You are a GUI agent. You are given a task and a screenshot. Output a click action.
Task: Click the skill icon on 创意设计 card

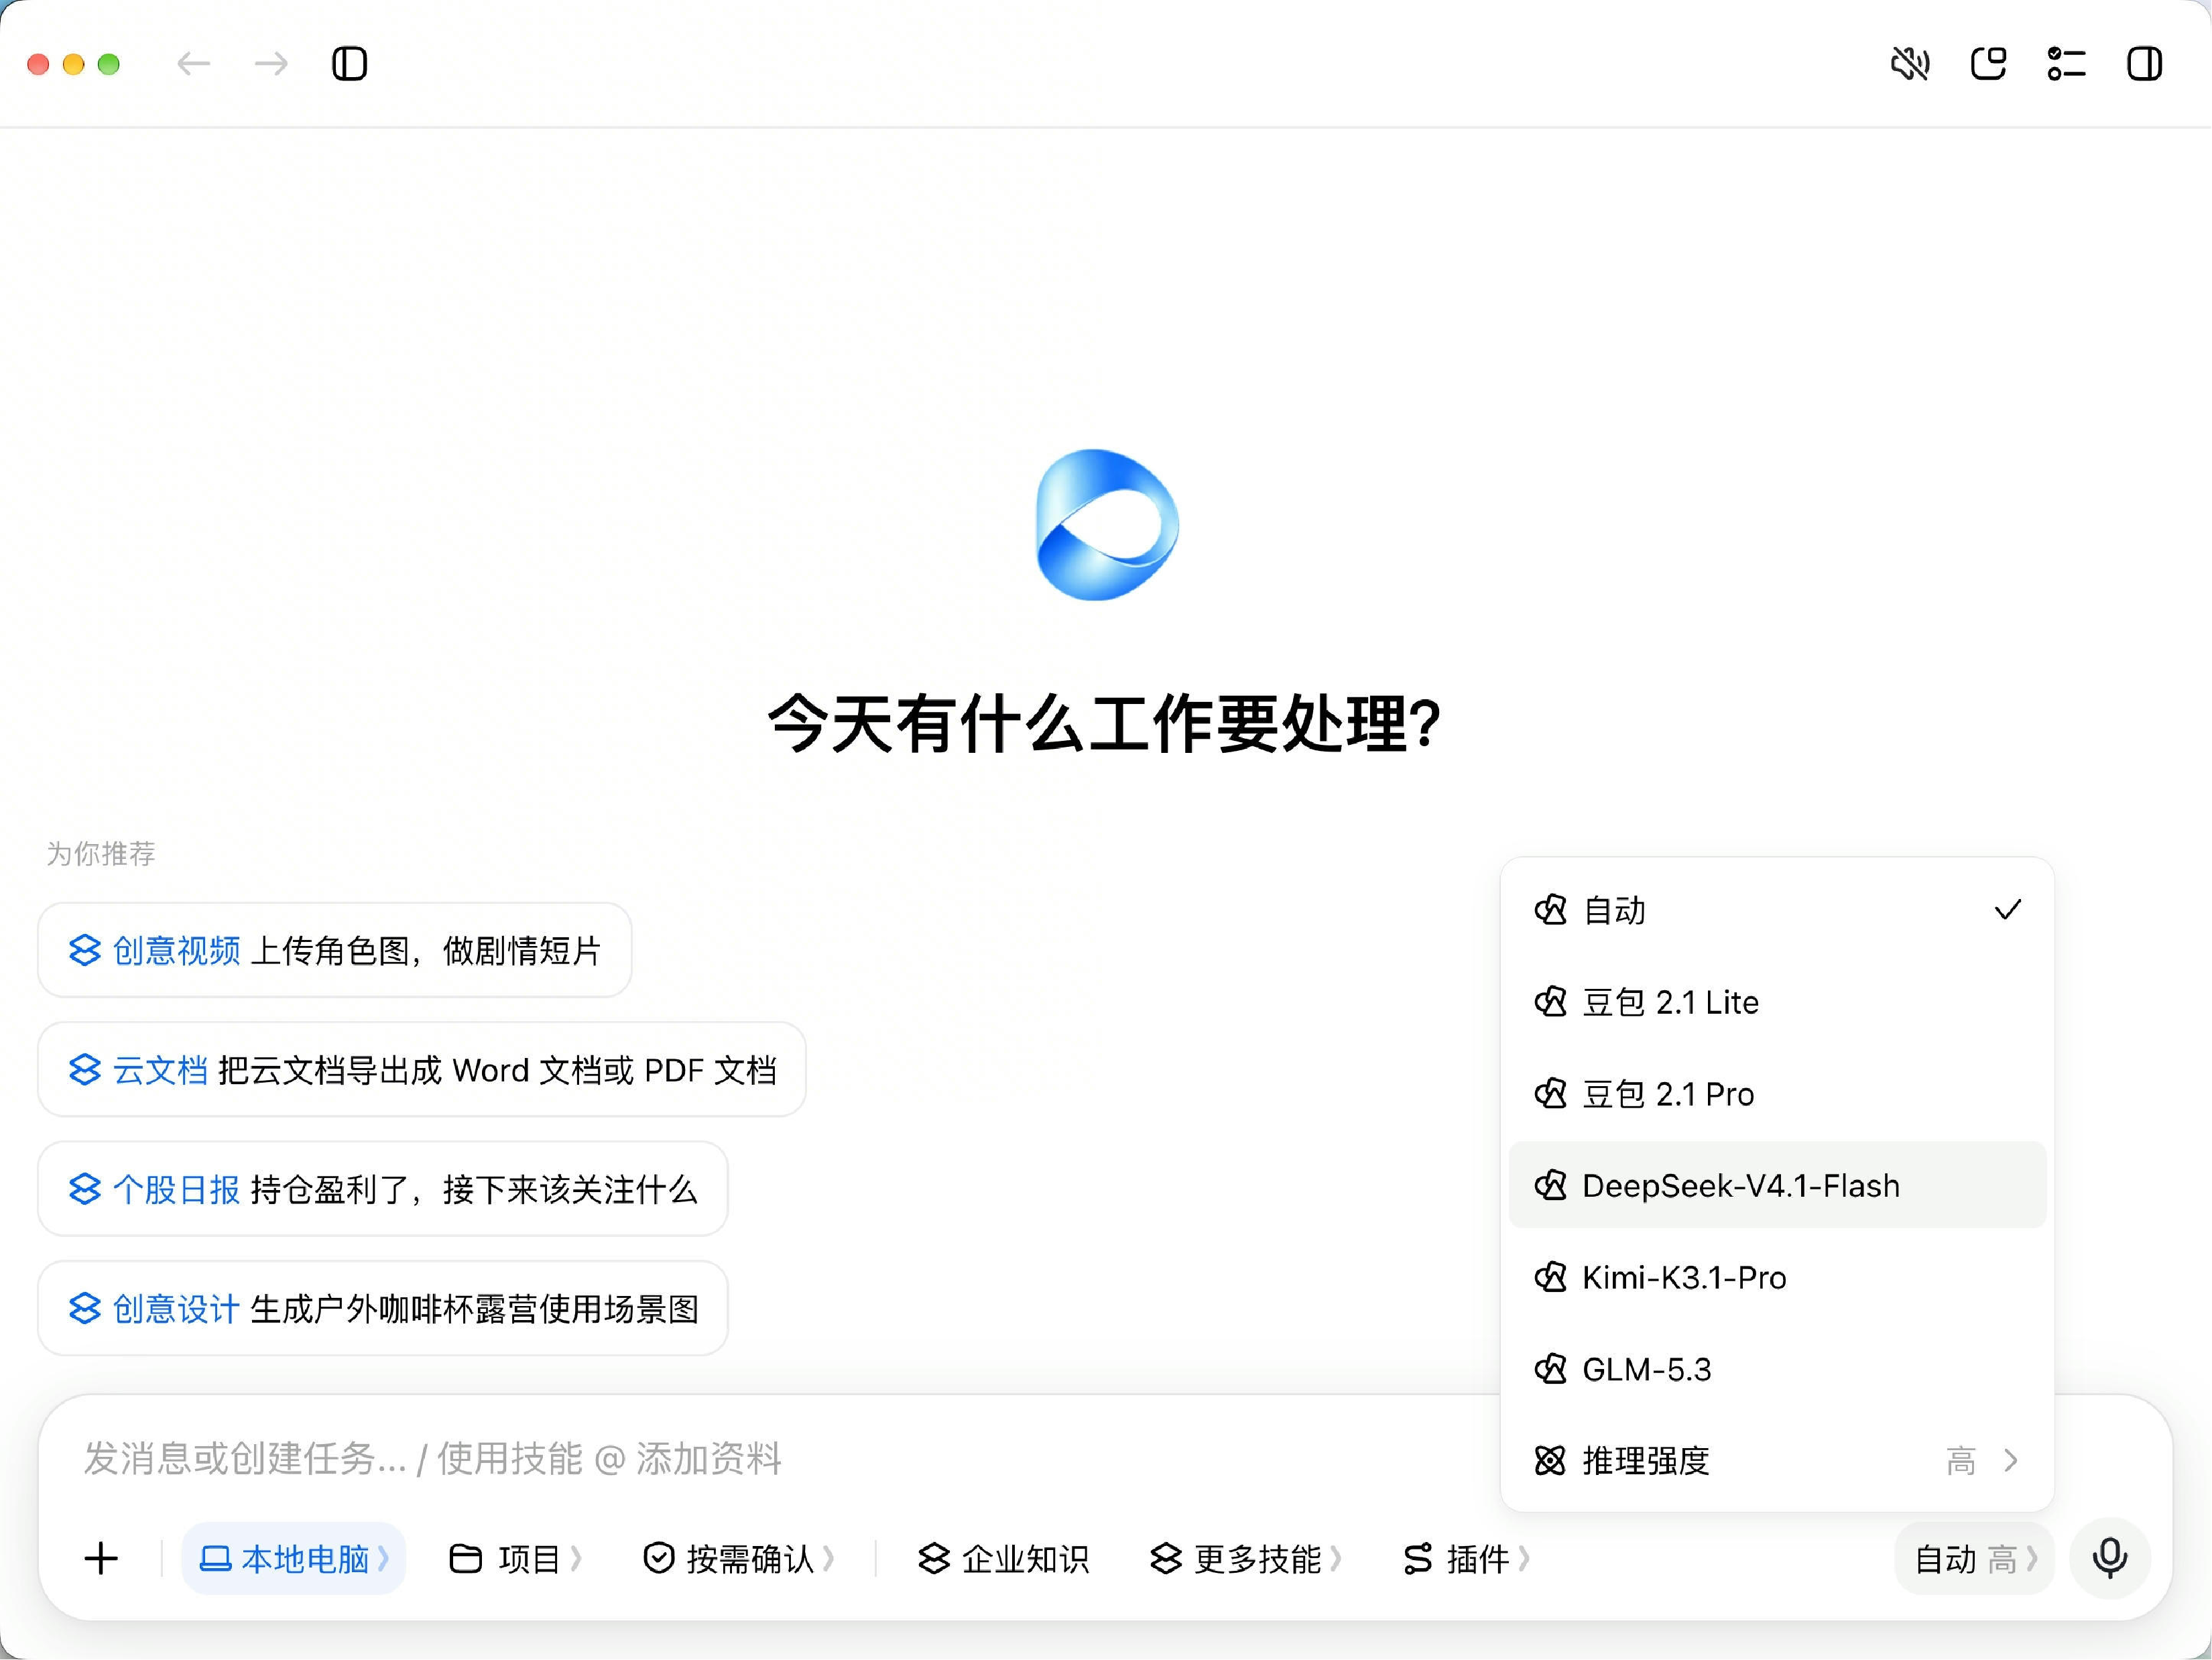coord(85,1308)
